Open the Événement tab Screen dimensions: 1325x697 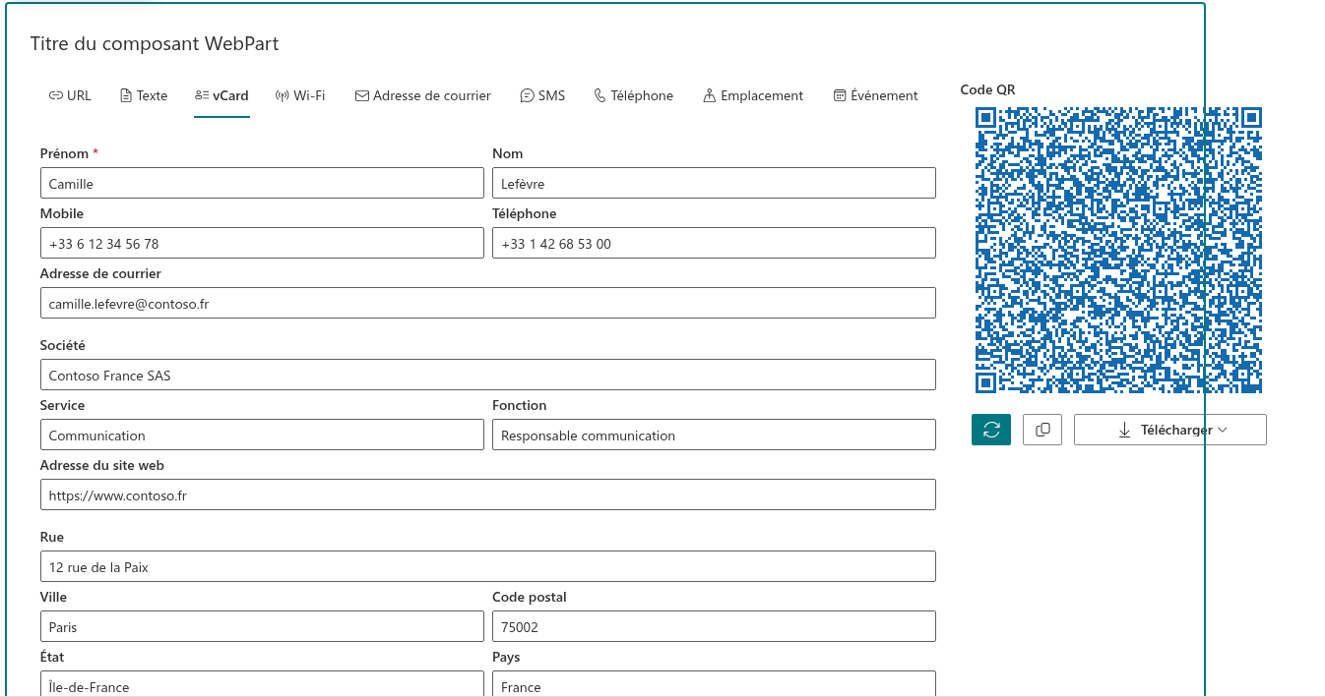pyautogui.click(x=875, y=95)
